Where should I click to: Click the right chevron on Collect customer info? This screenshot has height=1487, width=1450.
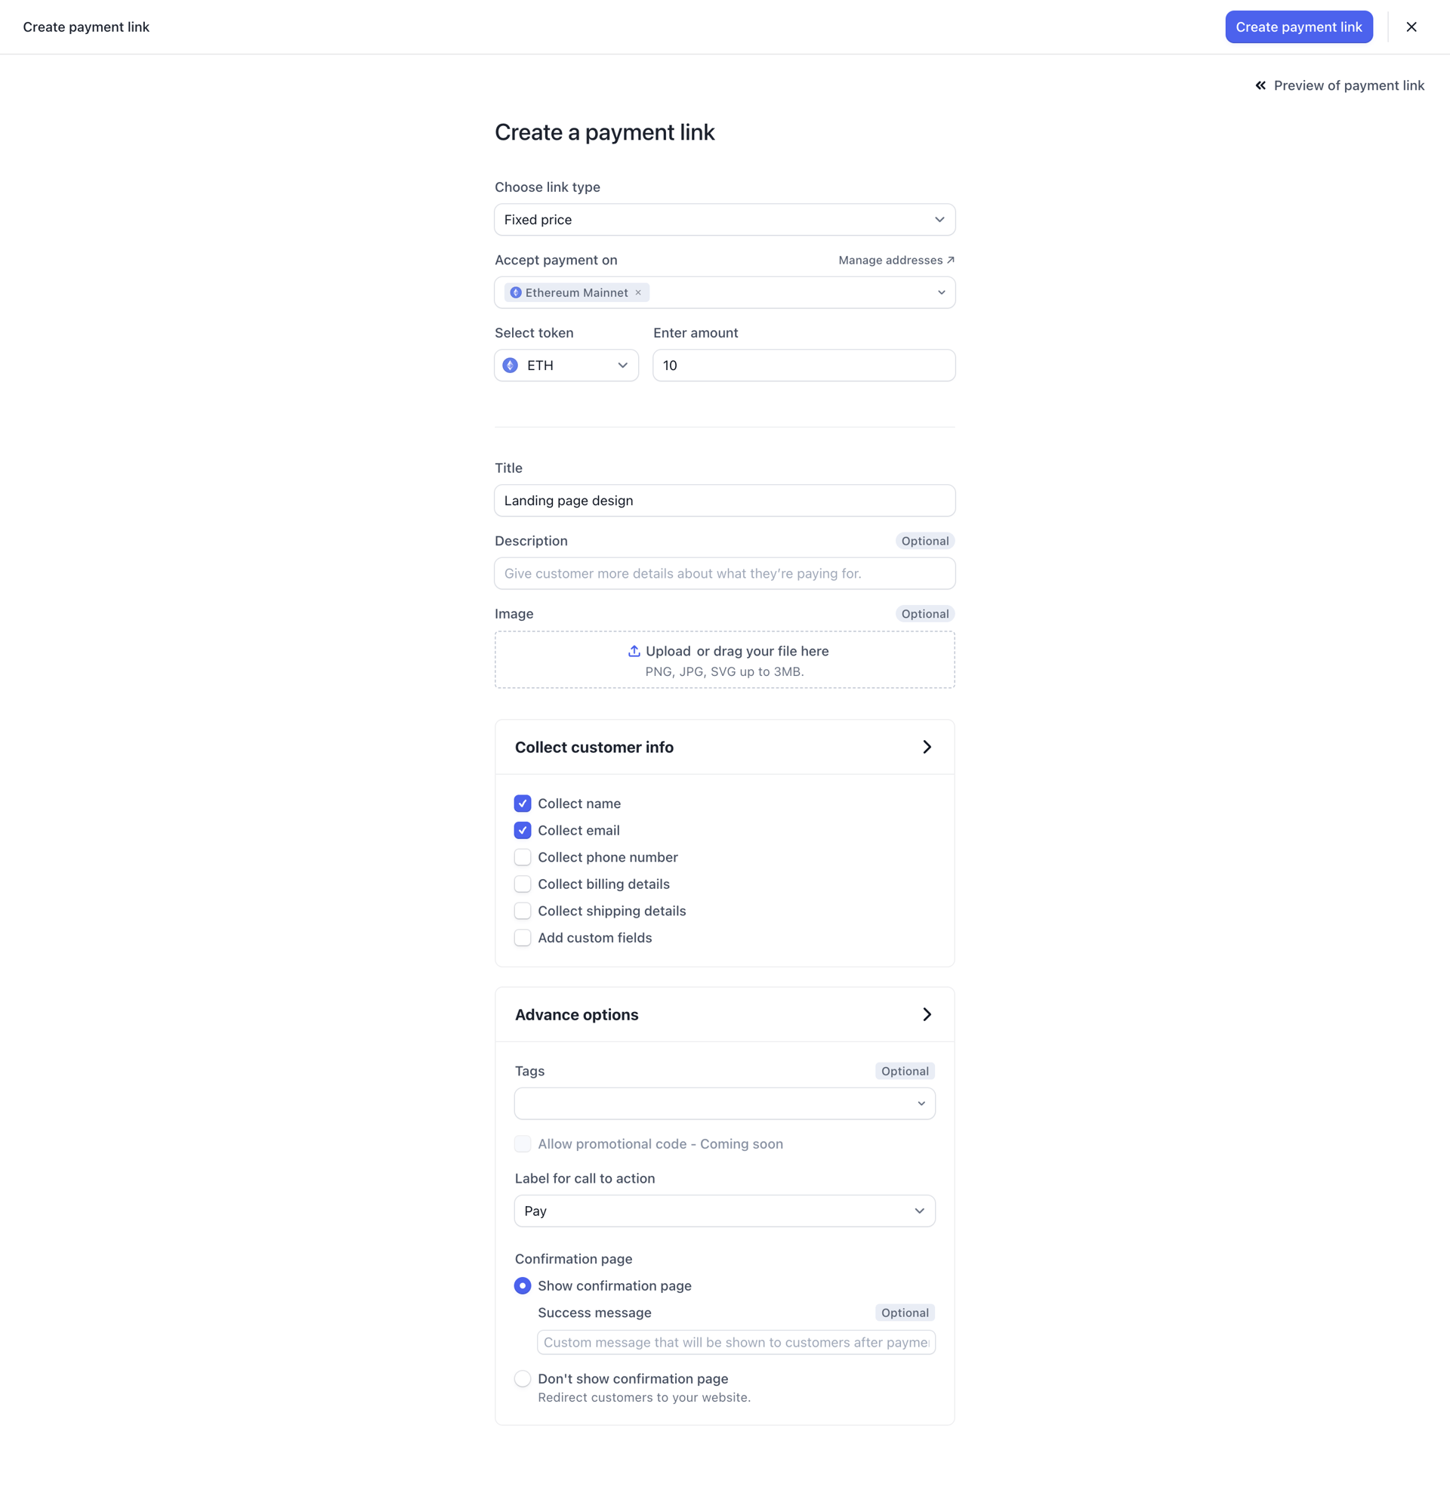click(x=927, y=747)
